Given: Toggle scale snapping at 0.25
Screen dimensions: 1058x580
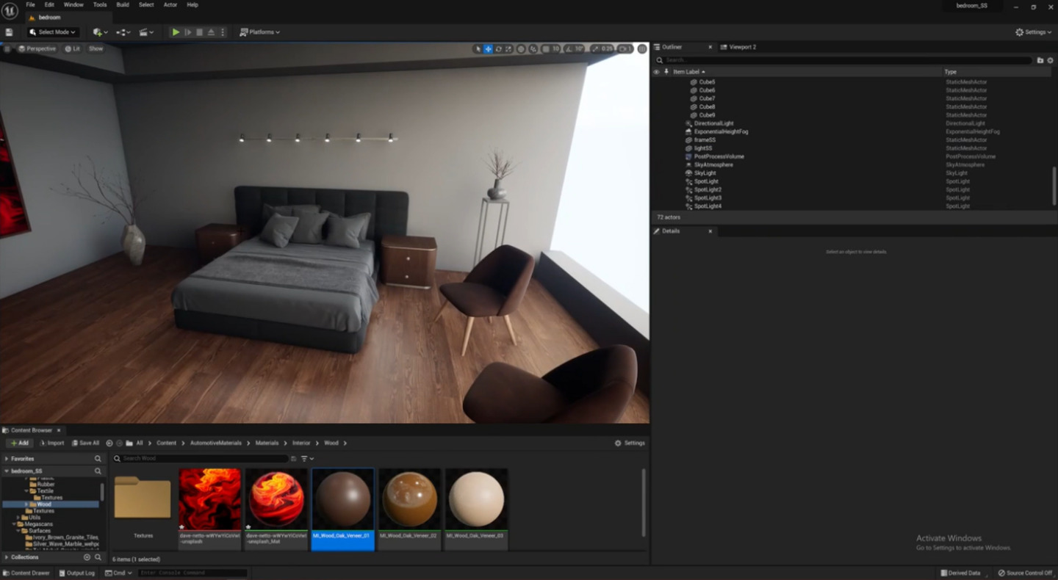Looking at the screenshot, I should pyautogui.click(x=600, y=48).
